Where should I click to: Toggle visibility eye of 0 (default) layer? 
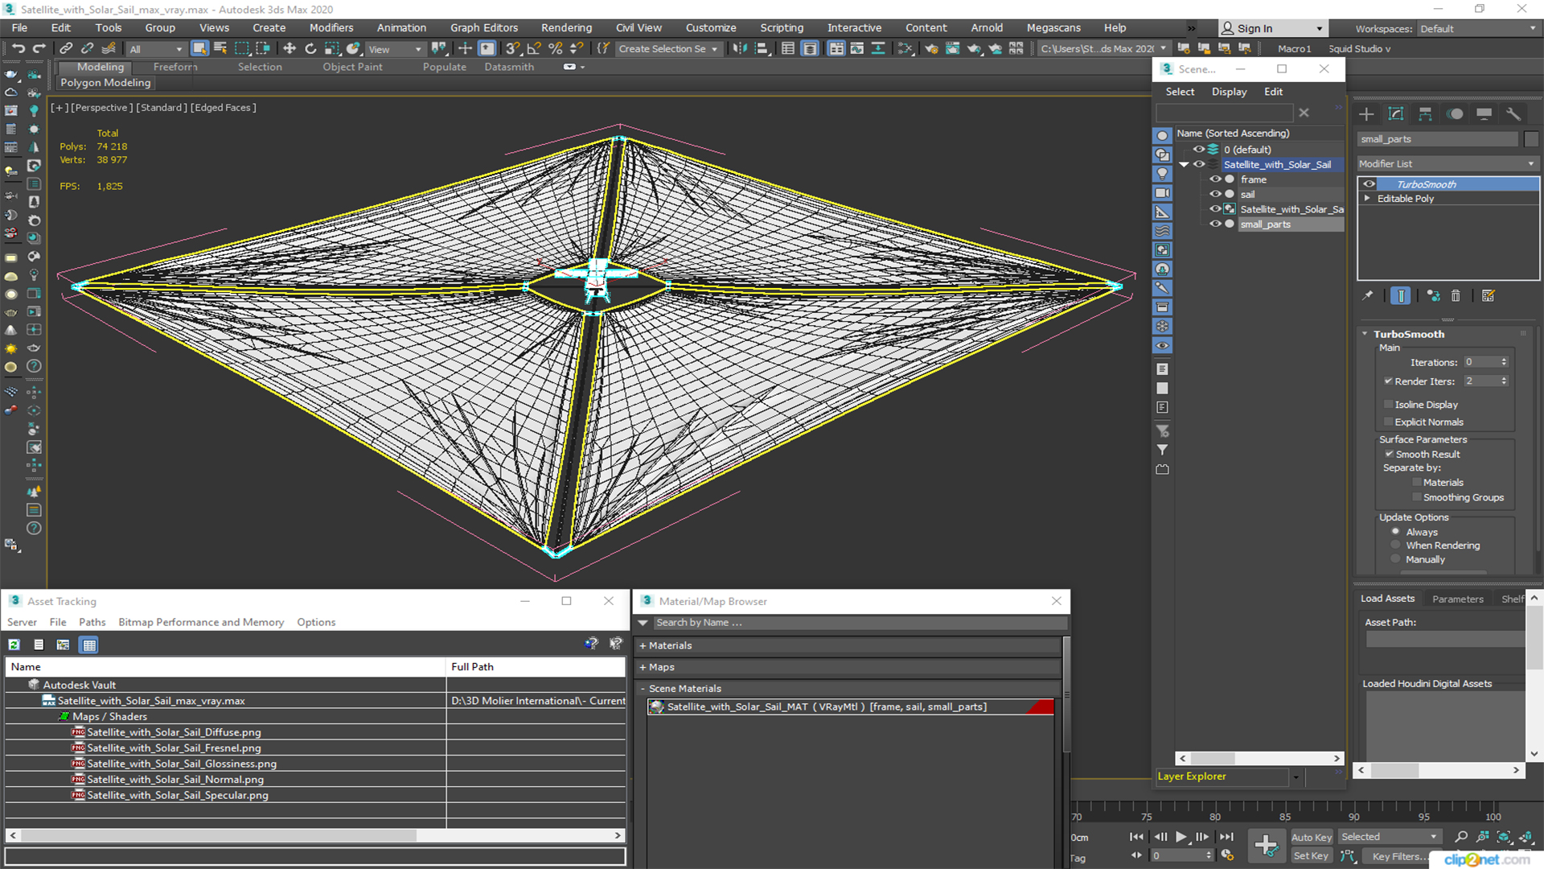click(1198, 149)
